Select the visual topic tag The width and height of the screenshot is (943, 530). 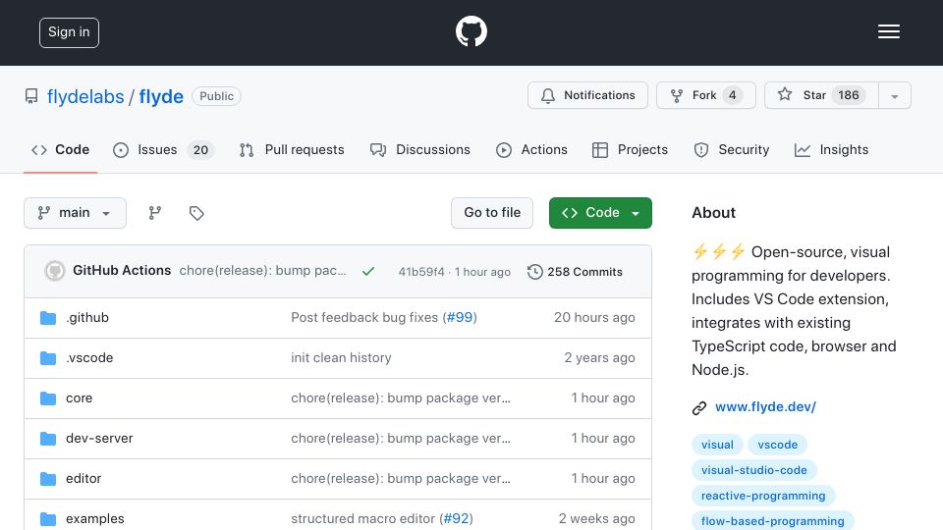[717, 445]
